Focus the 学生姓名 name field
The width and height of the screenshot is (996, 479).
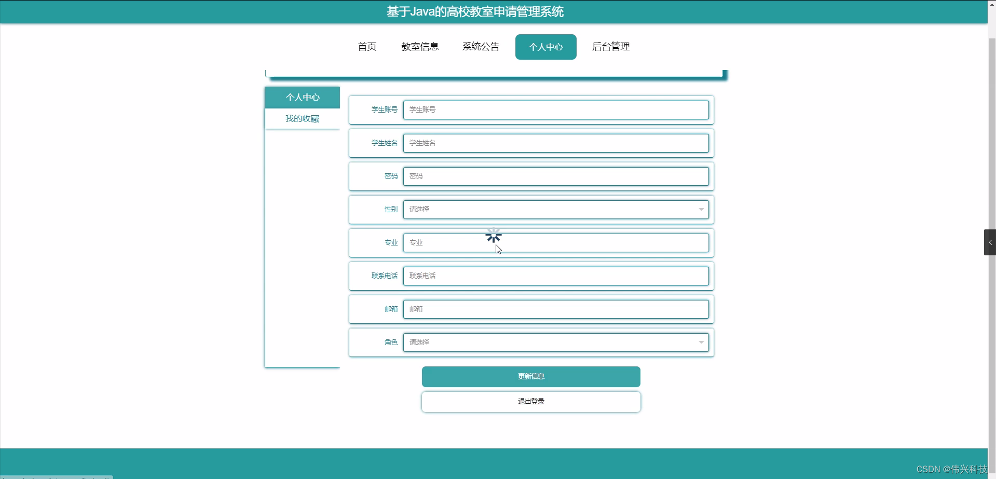coord(555,143)
